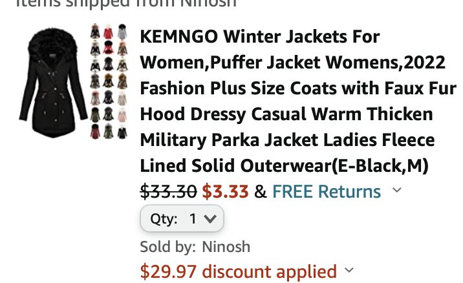Select the olive green coat with black fur
This screenshot has height=283, width=463.
(x=95, y=114)
